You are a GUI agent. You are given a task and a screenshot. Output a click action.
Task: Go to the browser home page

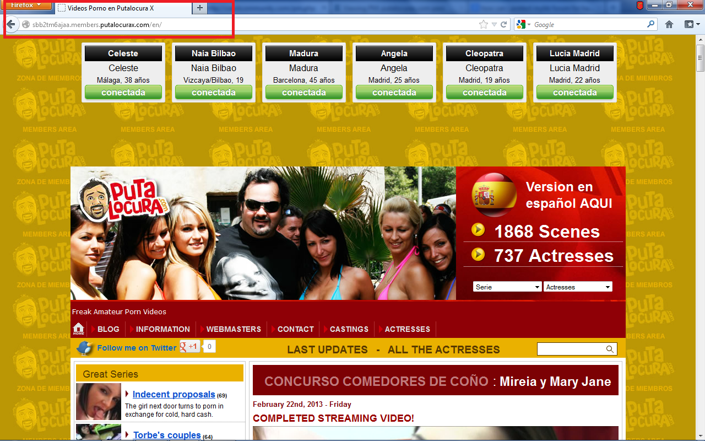tap(669, 24)
